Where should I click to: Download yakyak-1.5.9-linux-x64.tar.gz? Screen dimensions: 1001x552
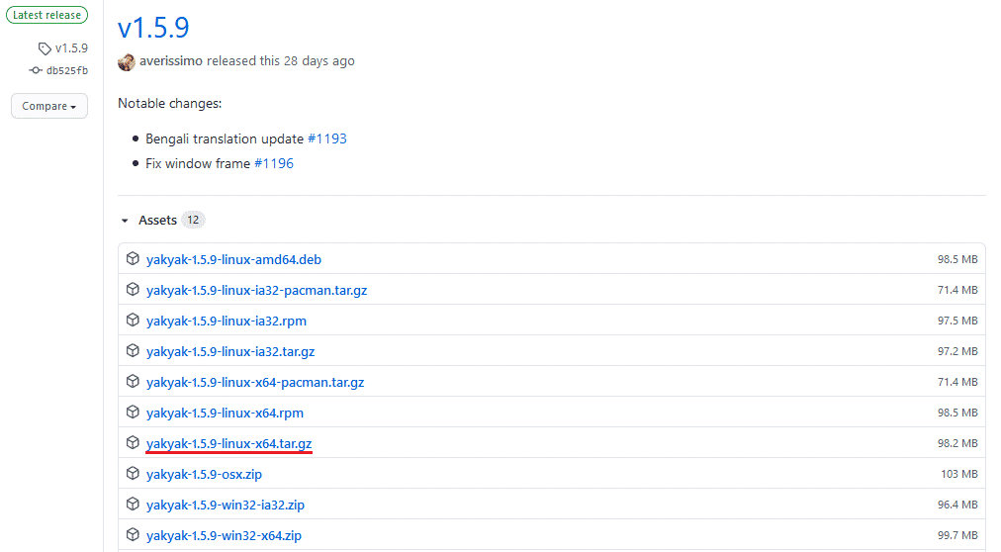pos(229,443)
